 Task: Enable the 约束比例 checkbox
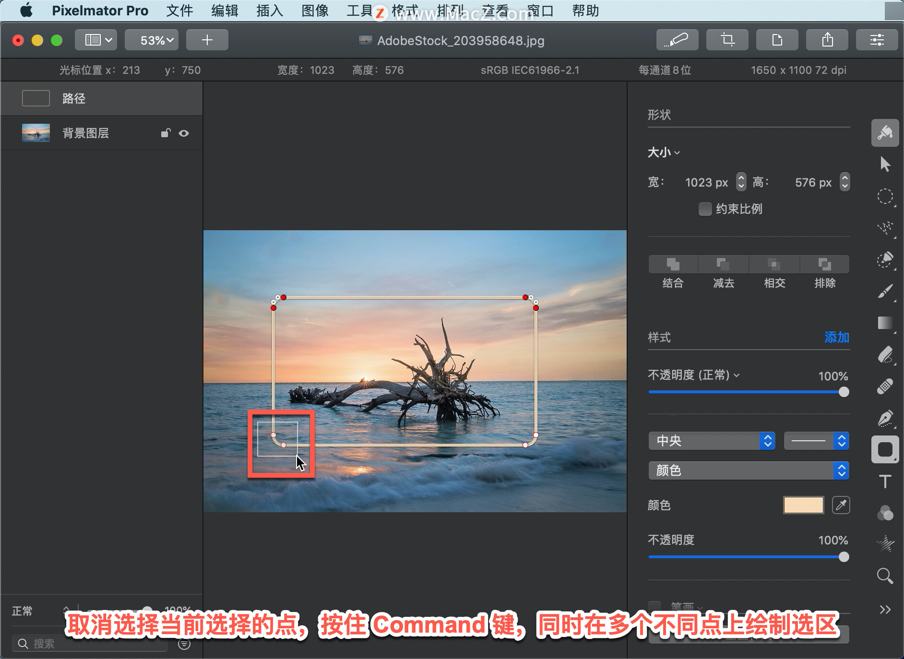tap(705, 209)
